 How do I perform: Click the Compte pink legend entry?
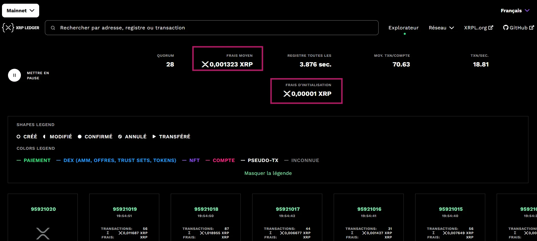coord(220,160)
